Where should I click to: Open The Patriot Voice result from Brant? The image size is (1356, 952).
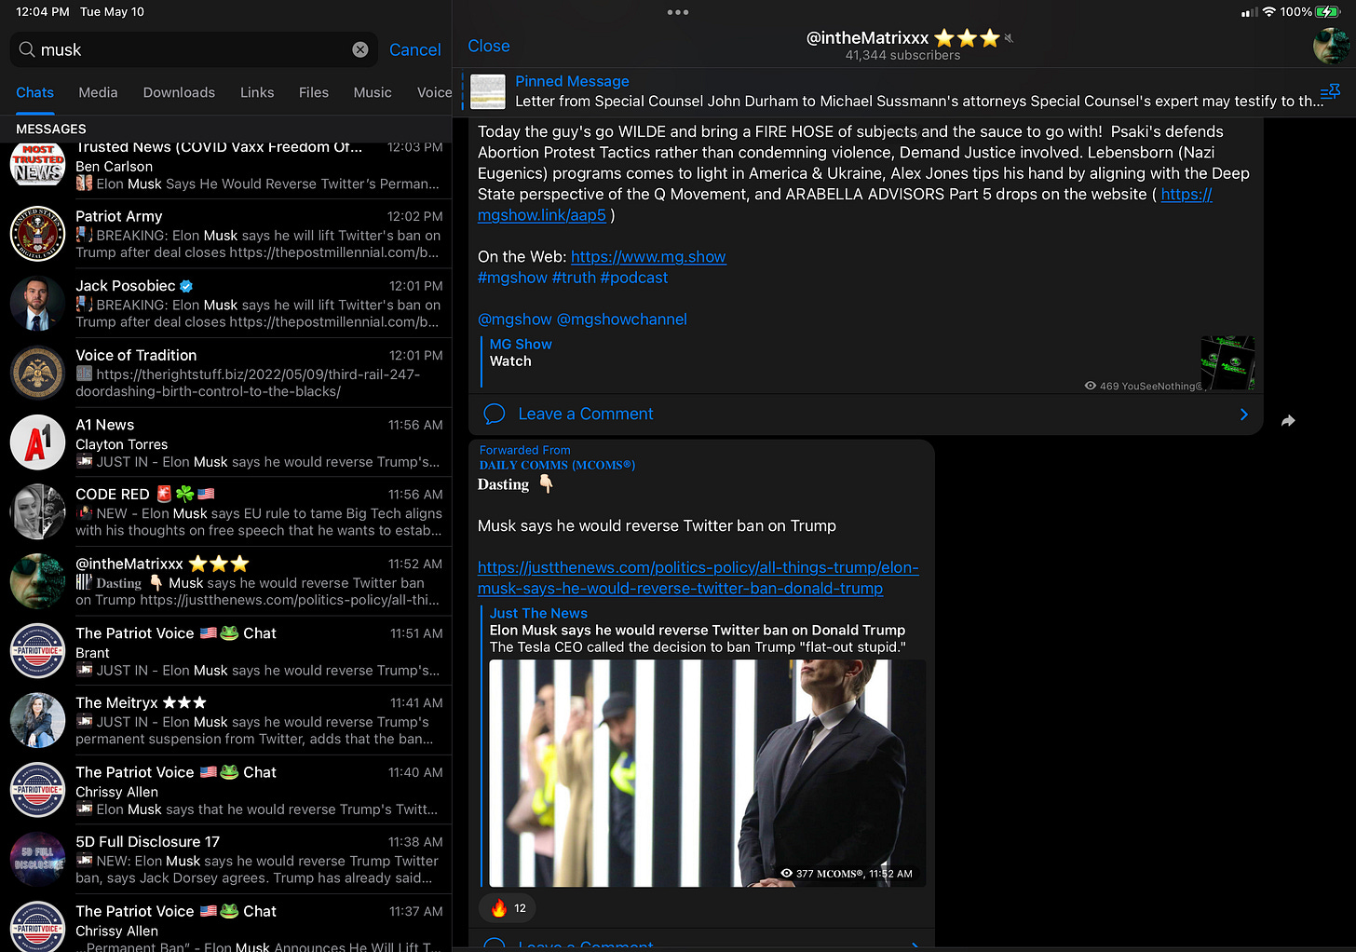click(225, 651)
